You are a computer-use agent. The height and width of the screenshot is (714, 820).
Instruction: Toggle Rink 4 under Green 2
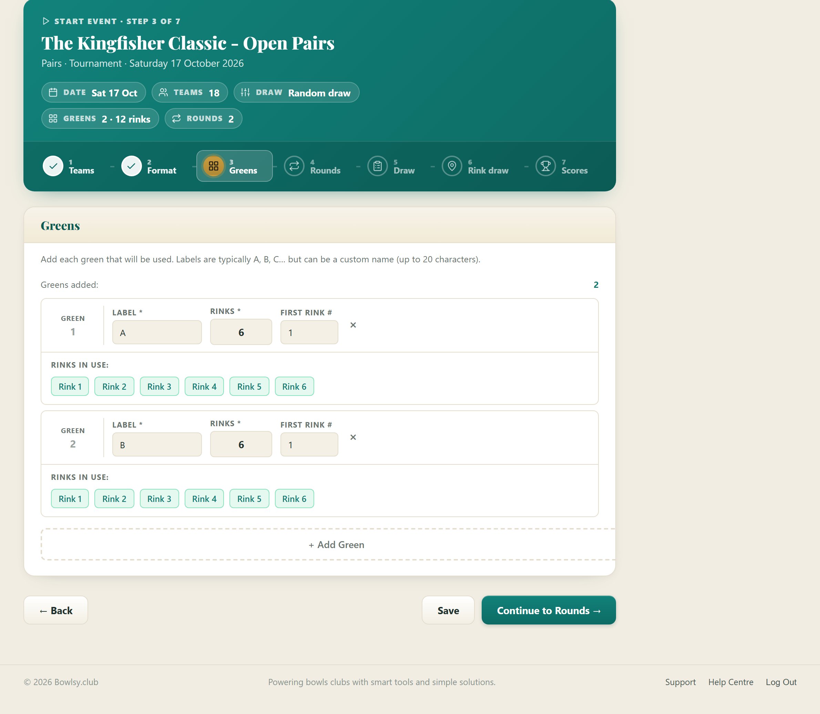[204, 499]
